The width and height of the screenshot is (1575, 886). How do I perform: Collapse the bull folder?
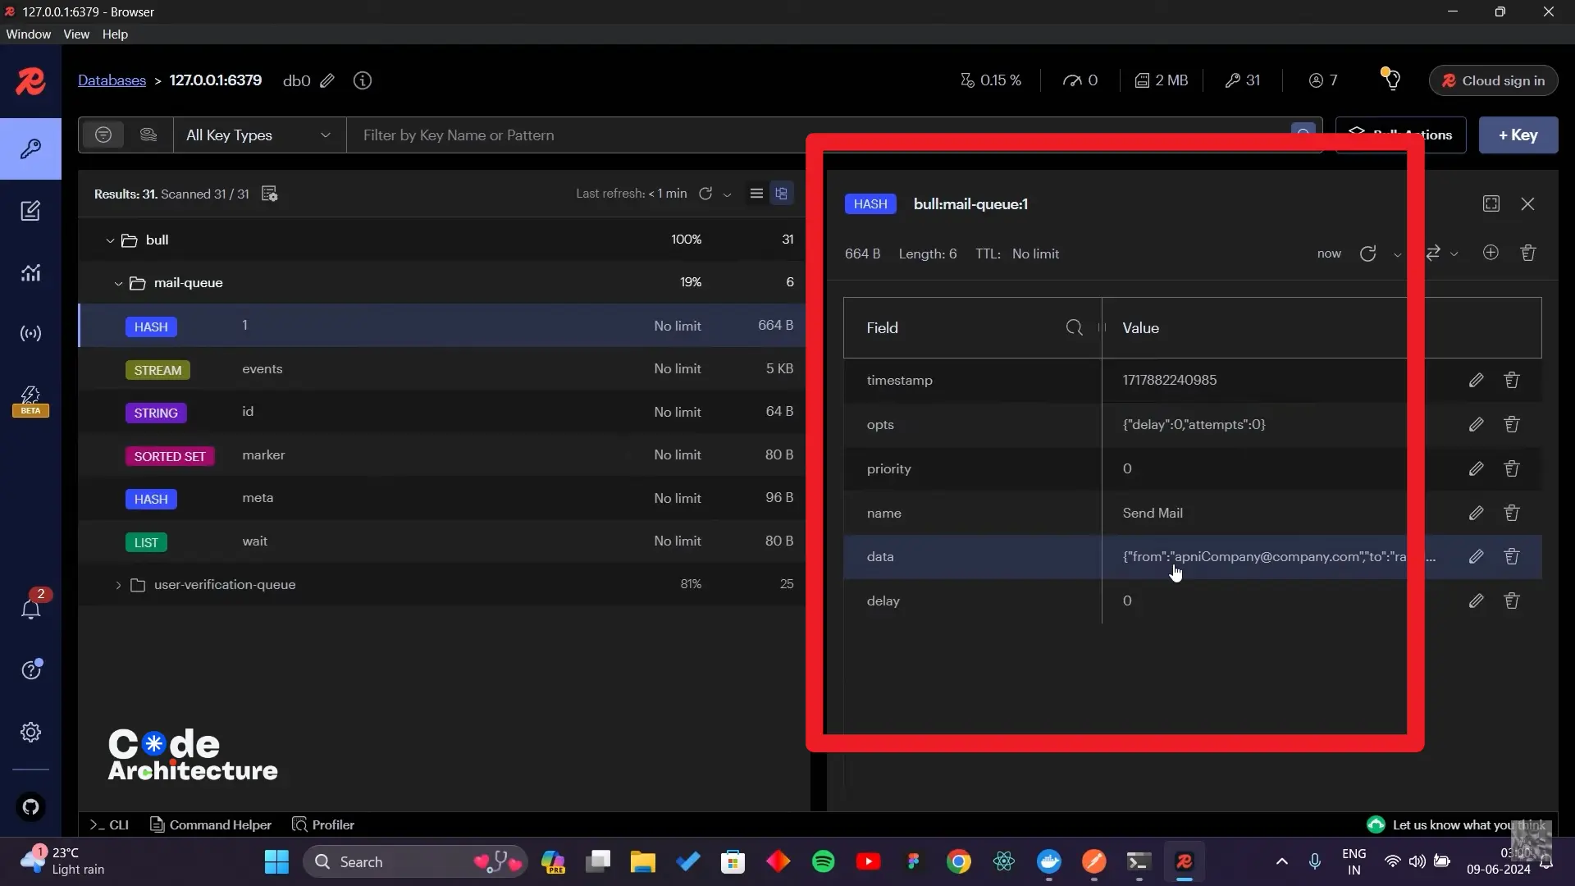coord(110,240)
